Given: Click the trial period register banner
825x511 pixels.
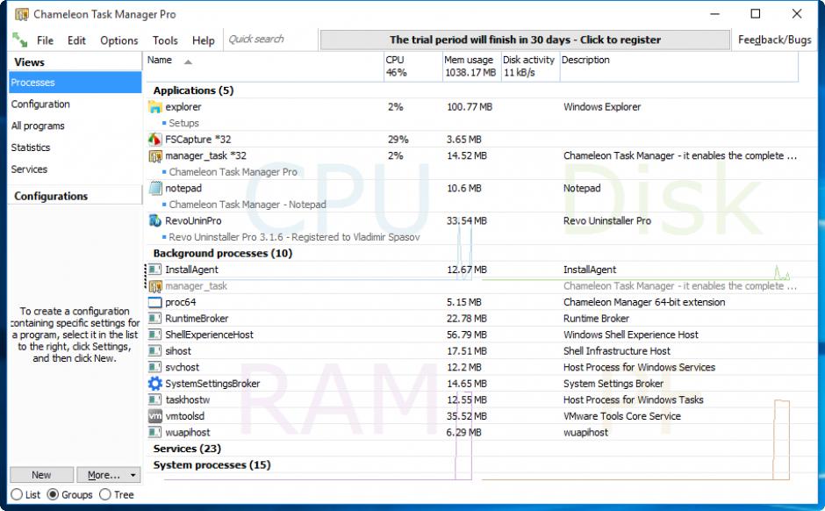Looking at the screenshot, I should pyautogui.click(x=525, y=40).
